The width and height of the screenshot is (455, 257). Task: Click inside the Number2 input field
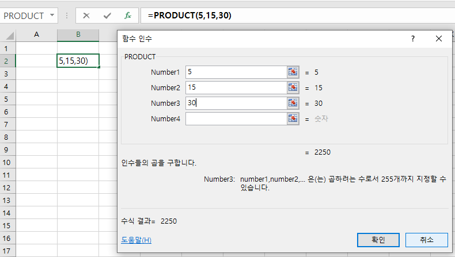(235, 87)
